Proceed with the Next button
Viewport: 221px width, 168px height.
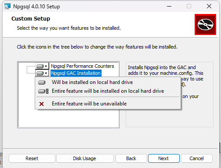click(164, 158)
